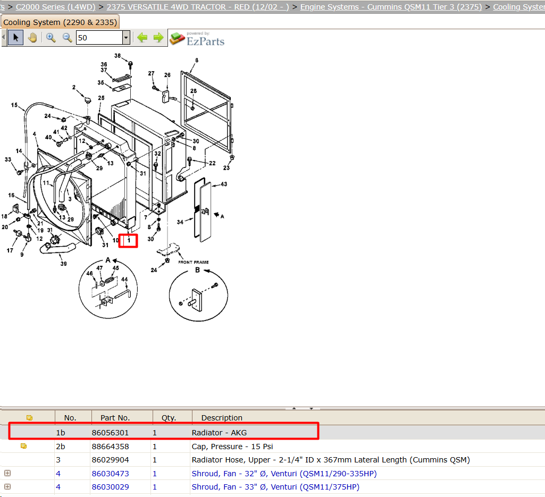Select the pointer arrow tool
Screen dimensions: 545x497
(x=15, y=38)
